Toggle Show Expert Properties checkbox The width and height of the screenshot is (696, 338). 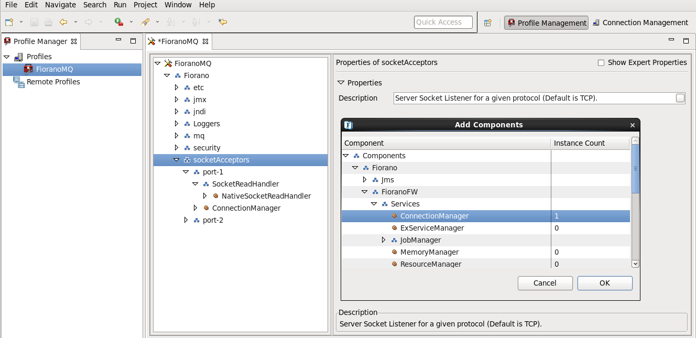coord(601,63)
